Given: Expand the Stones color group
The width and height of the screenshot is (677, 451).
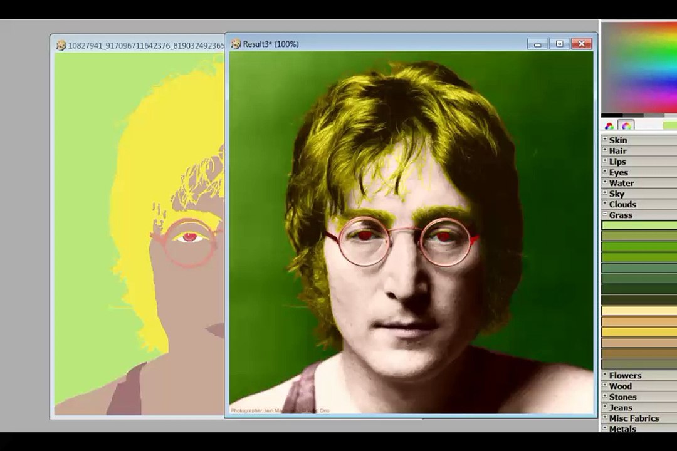Looking at the screenshot, I should pos(605,396).
